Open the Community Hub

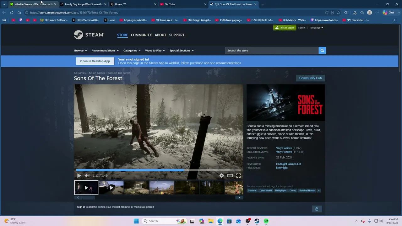[311, 78]
